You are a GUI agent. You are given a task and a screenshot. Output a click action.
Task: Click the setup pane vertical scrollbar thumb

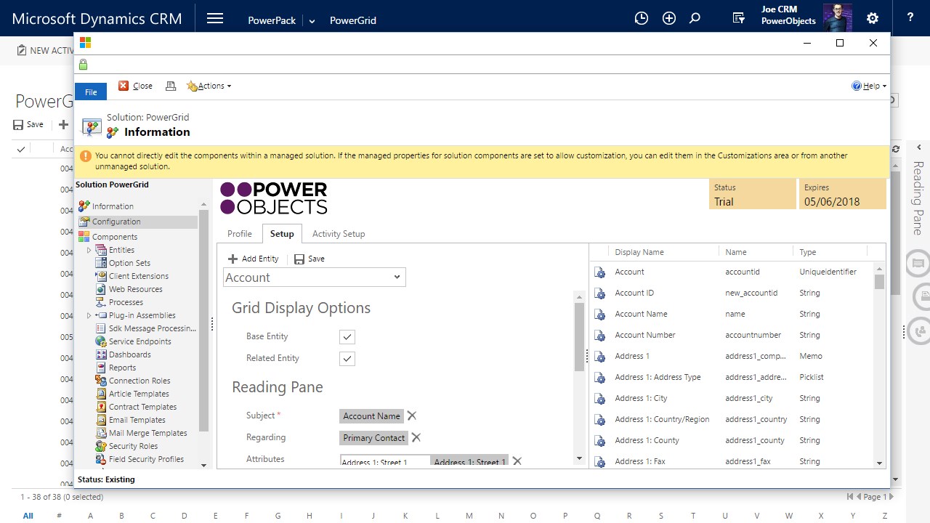coord(579,337)
